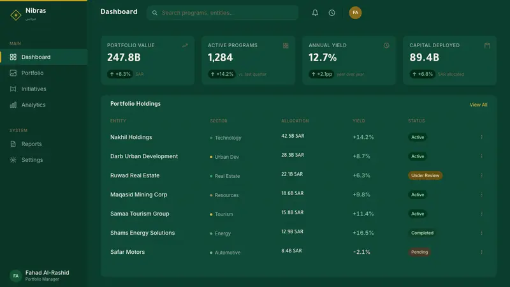Open row menu for Darb Urban Development
Viewport: 510px width, 287px height.
[x=482, y=156]
